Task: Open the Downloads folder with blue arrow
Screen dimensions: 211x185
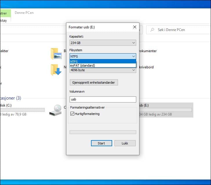Action: coord(56,70)
